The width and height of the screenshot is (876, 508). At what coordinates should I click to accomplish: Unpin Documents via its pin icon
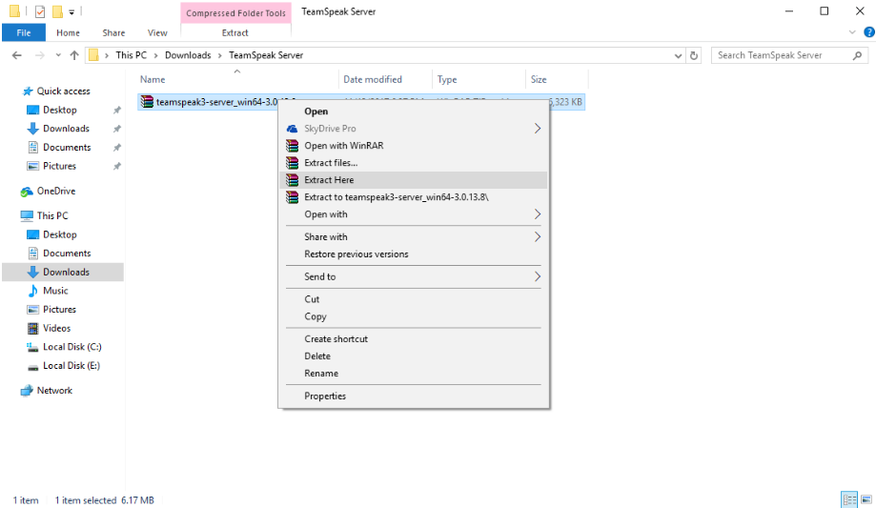116,148
